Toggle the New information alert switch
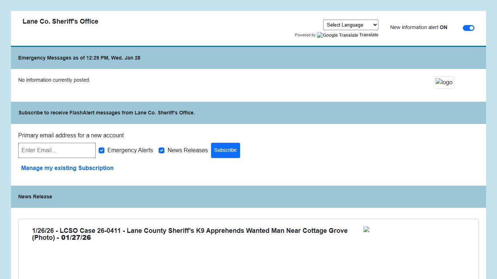The height and width of the screenshot is (279, 497). tap(468, 28)
